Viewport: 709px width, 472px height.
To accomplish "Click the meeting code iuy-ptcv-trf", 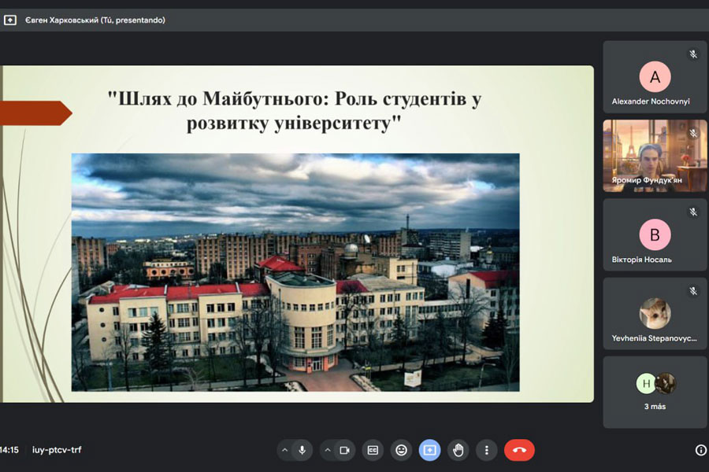I will pyautogui.click(x=57, y=450).
